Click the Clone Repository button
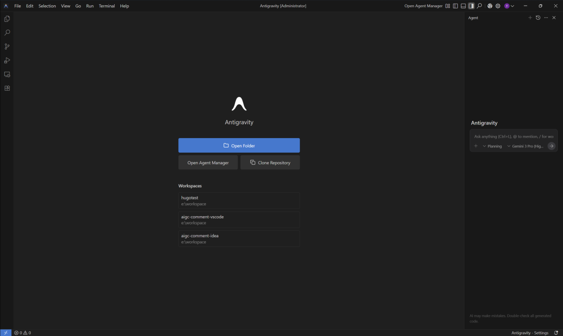 270,163
